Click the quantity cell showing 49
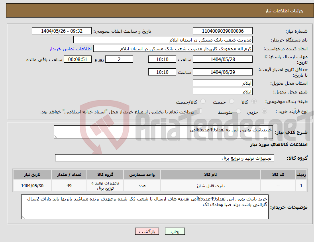This screenshot has height=242, width=314. coord(69,186)
